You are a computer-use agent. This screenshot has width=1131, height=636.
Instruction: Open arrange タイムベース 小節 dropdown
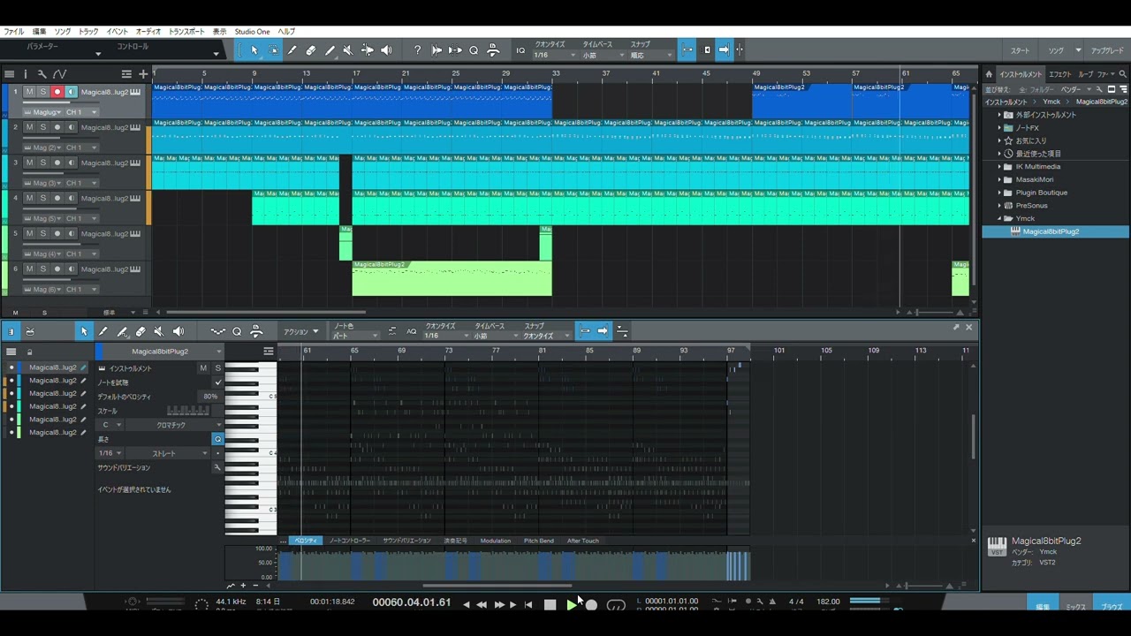[602, 55]
